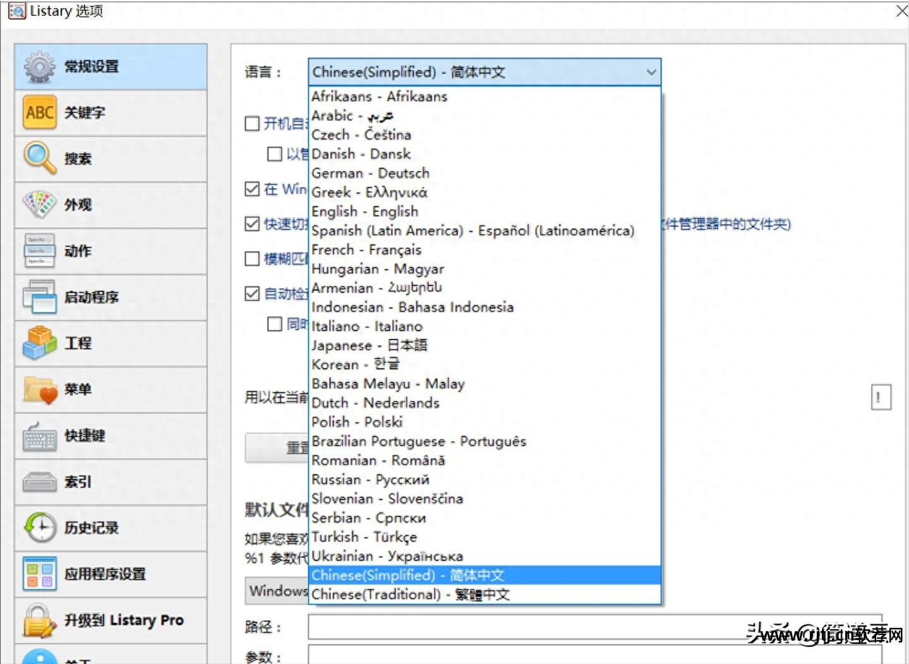Select Czech - Čeština language
This screenshot has height=664, width=909.
pyautogui.click(x=485, y=134)
